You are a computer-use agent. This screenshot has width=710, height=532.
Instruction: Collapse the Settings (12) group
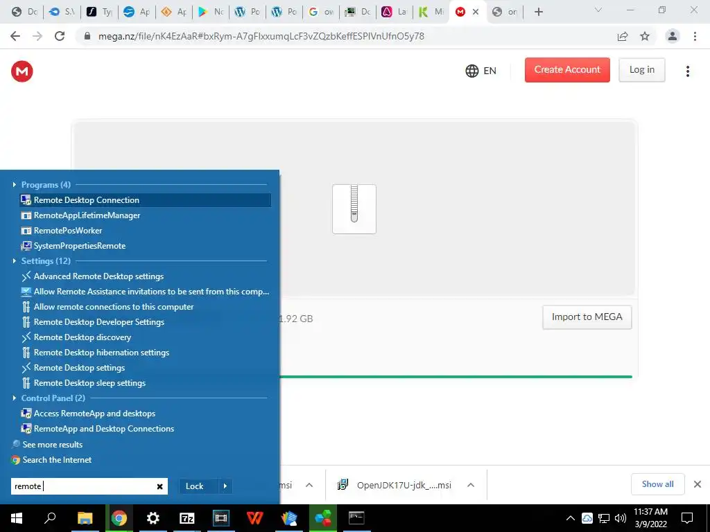click(14, 261)
